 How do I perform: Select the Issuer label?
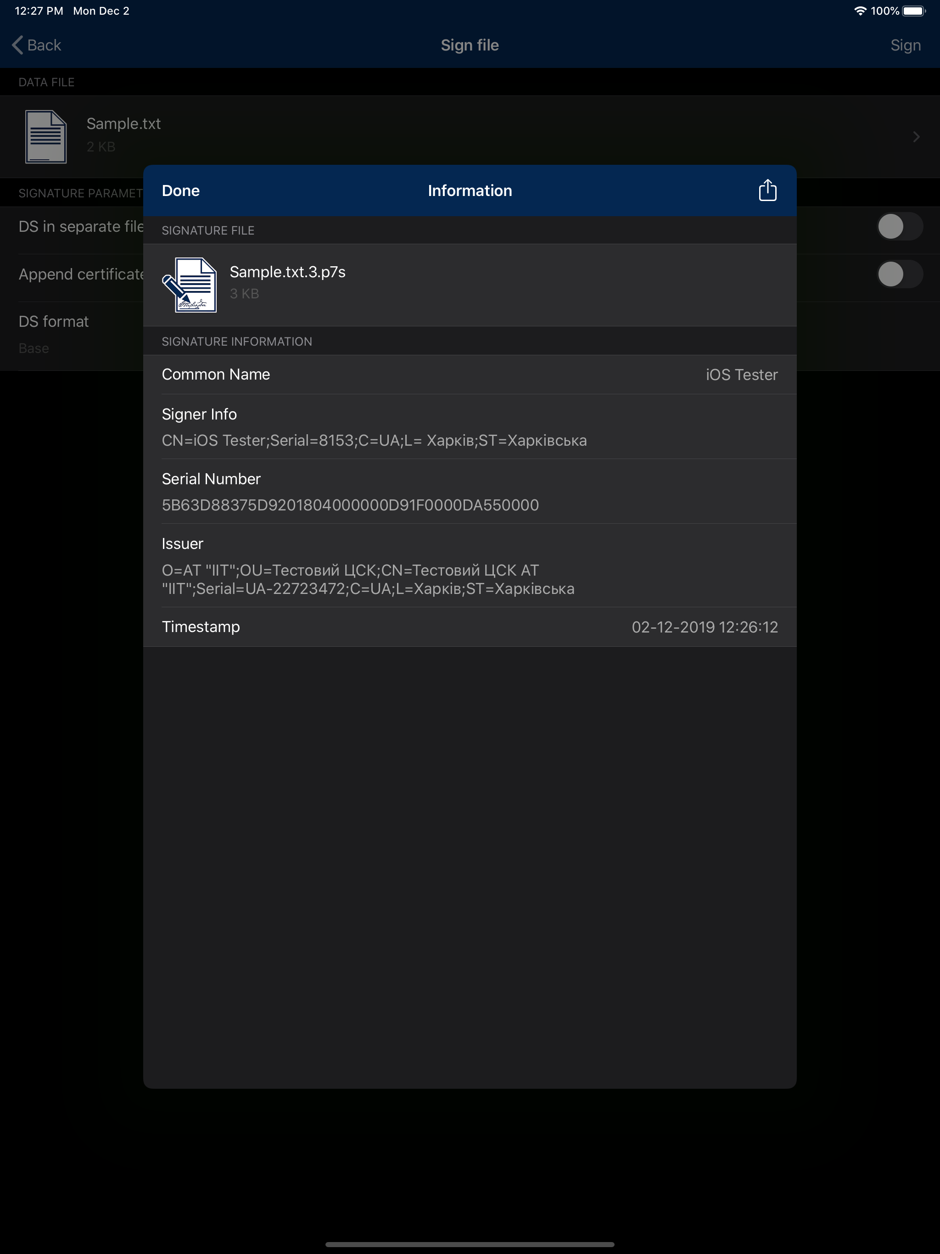click(182, 543)
